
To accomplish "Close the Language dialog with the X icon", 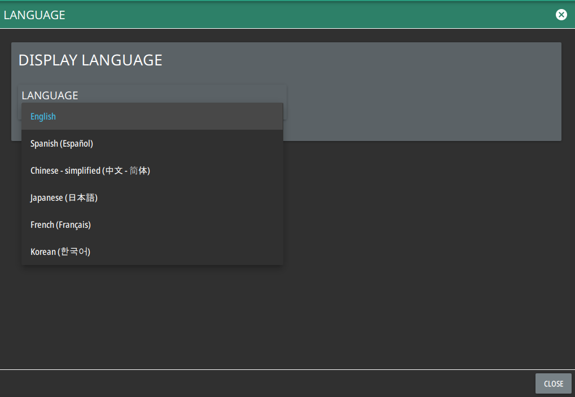I will coord(561,15).
